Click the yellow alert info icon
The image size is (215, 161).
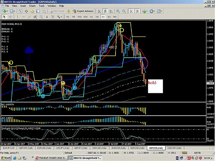[x=68, y=11]
